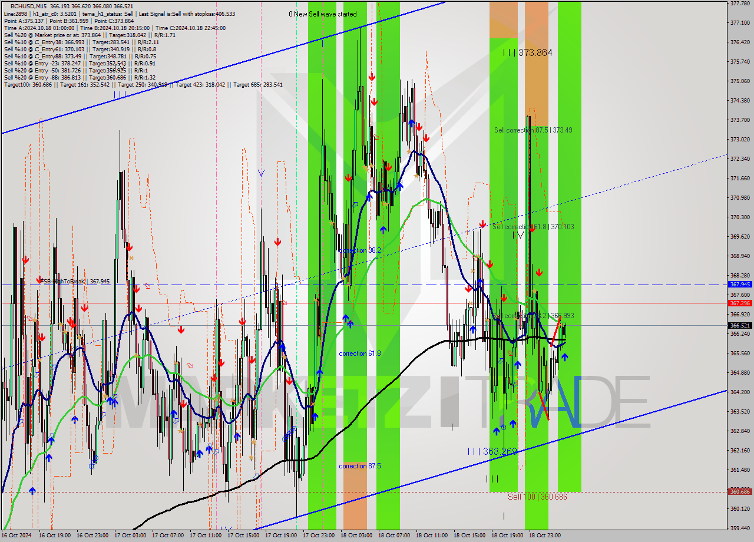The width and height of the screenshot is (754, 542).
Task: Click '16 Oct 23:00' on time axis
Action: [92, 536]
